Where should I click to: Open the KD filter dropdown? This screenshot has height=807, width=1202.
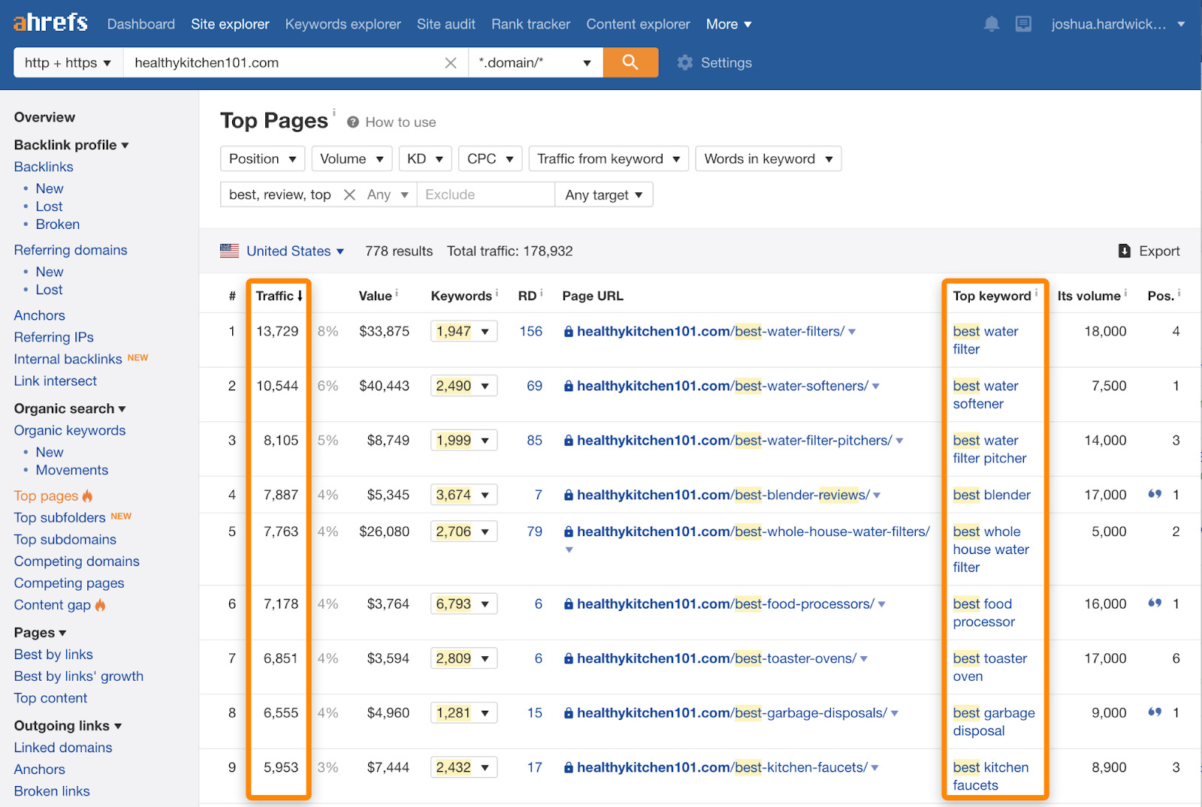click(x=424, y=158)
